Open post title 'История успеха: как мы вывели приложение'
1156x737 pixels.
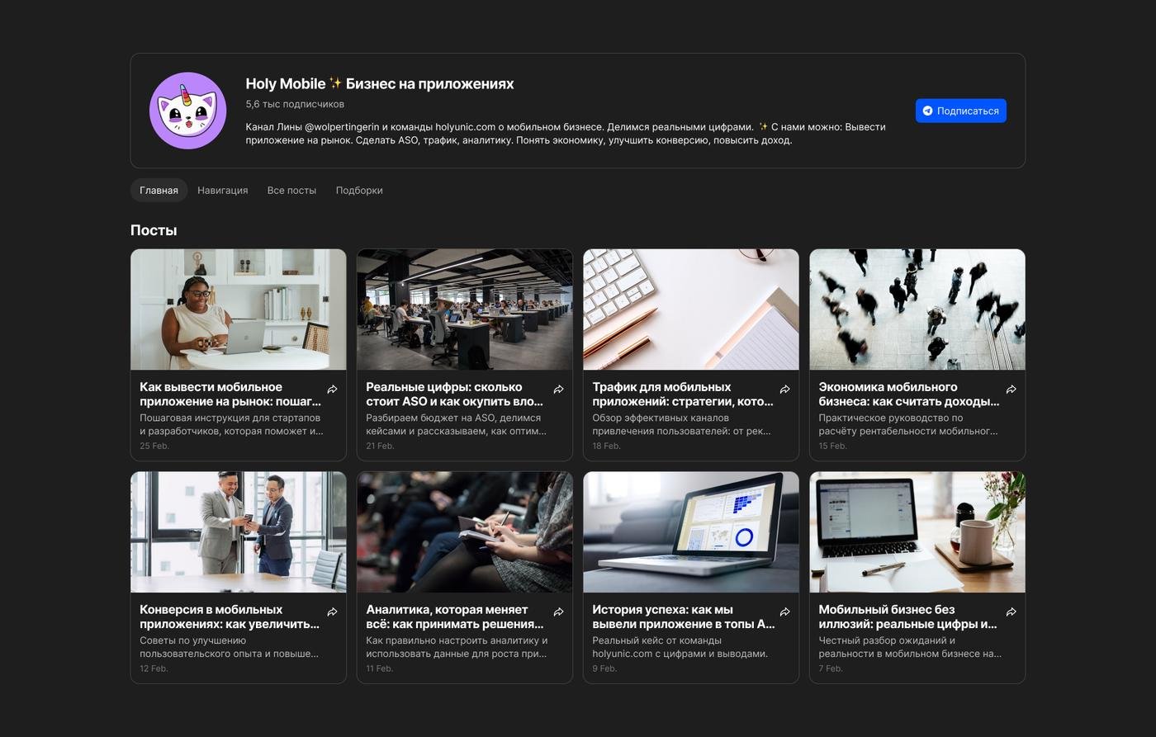pyautogui.click(x=683, y=617)
